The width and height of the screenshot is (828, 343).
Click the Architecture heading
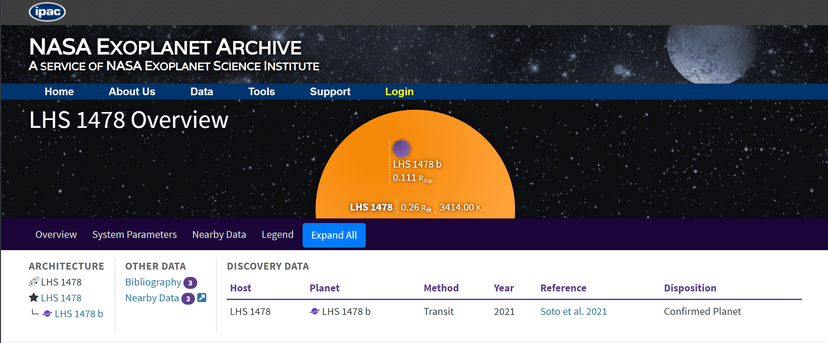pos(66,266)
